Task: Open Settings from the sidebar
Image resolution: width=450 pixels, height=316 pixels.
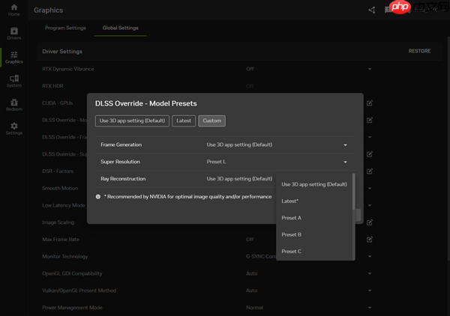Action: (x=13, y=128)
